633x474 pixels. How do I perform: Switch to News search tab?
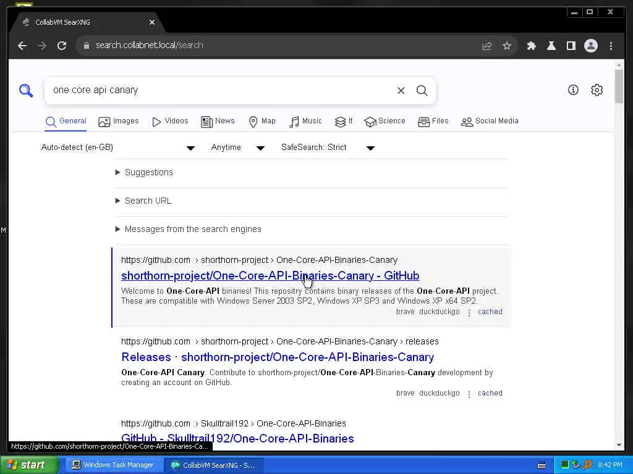click(218, 122)
